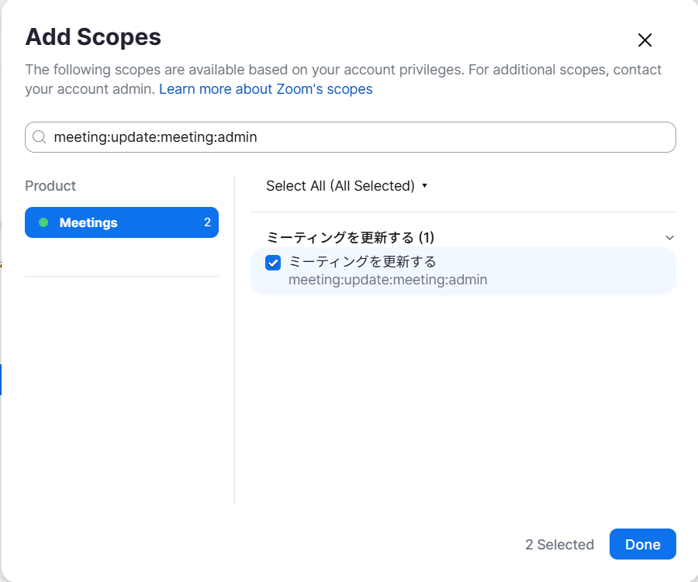Screen dimensions: 698x582
Task: Close the Add Scopes dialog
Action: point(644,40)
